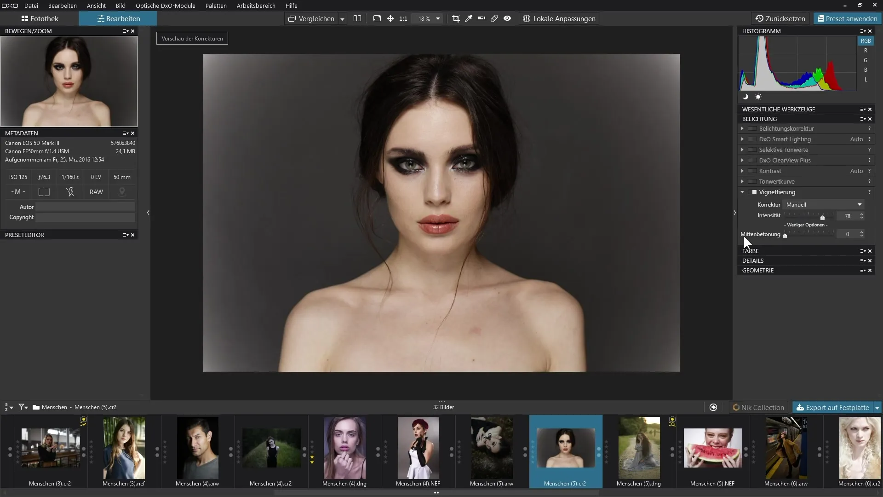Show the R channel histogram
This screenshot has height=497, width=883.
pos(866,51)
